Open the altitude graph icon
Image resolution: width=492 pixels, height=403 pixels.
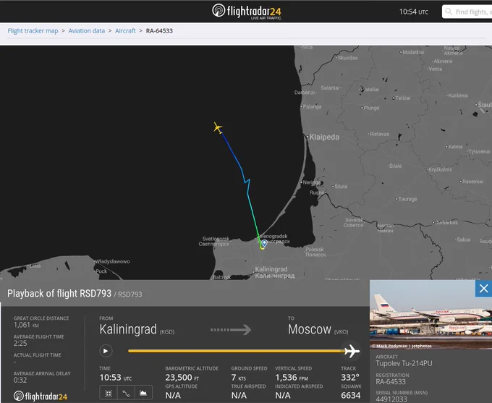point(143,394)
